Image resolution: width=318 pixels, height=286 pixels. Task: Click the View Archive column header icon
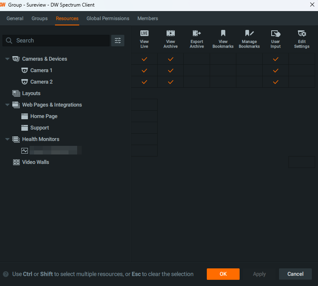(171, 33)
